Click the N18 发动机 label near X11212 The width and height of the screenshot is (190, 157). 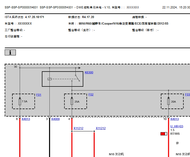pos(116,154)
